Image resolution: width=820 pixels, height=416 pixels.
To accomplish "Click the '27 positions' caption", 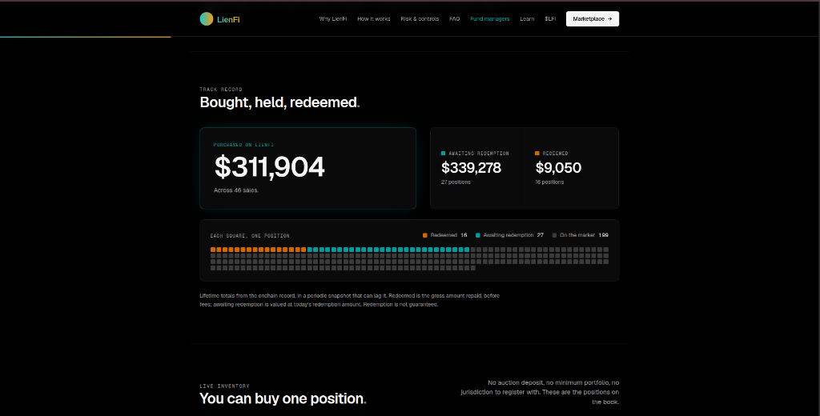I will (456, 182).
